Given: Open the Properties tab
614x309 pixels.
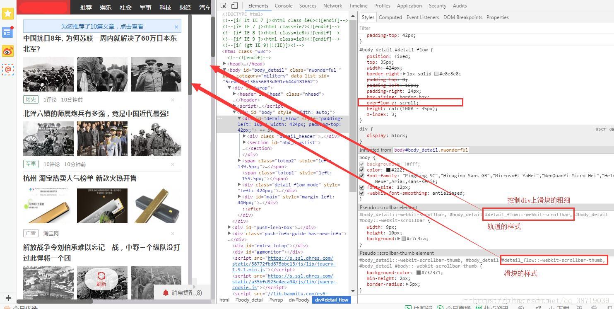Looking at the screenshot, I should click(498, 17).
